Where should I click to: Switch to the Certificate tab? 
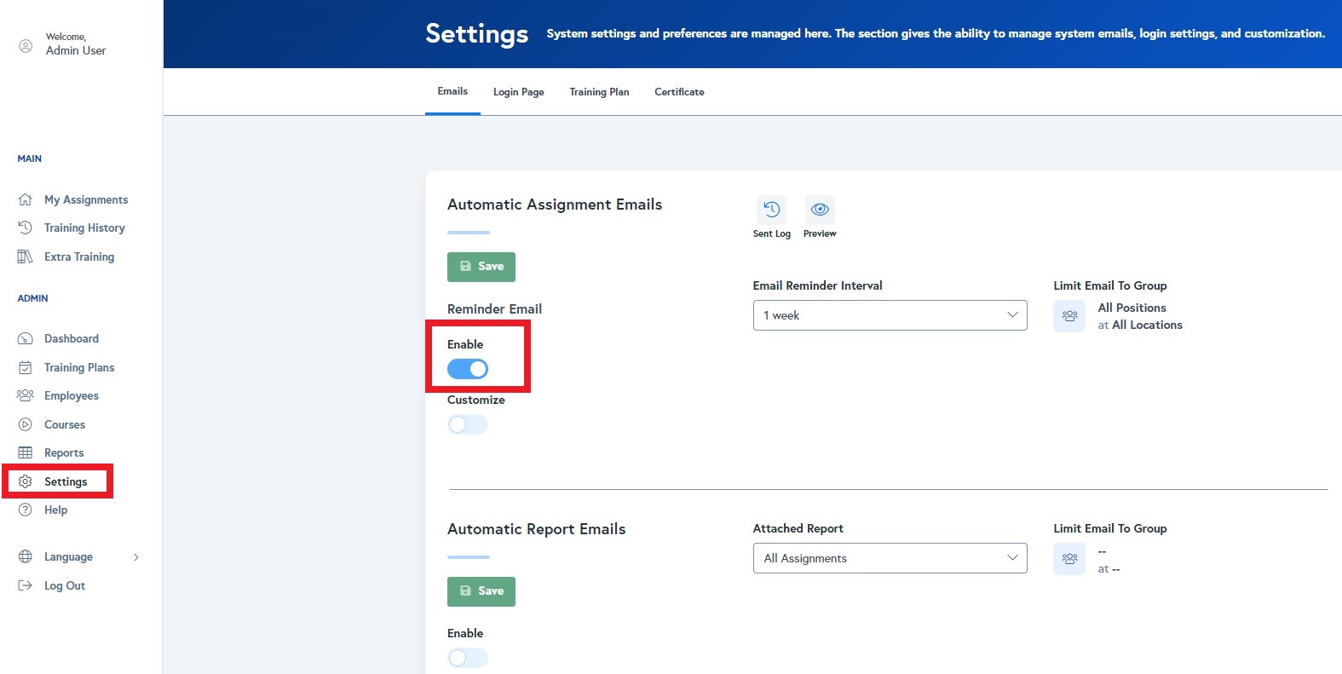(x=679, y=92)
